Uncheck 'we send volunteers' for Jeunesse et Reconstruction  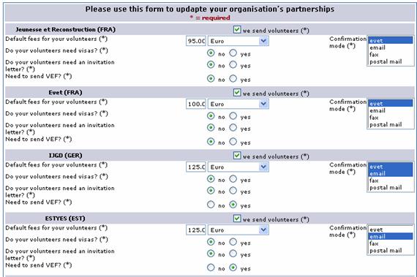[237, 29]
